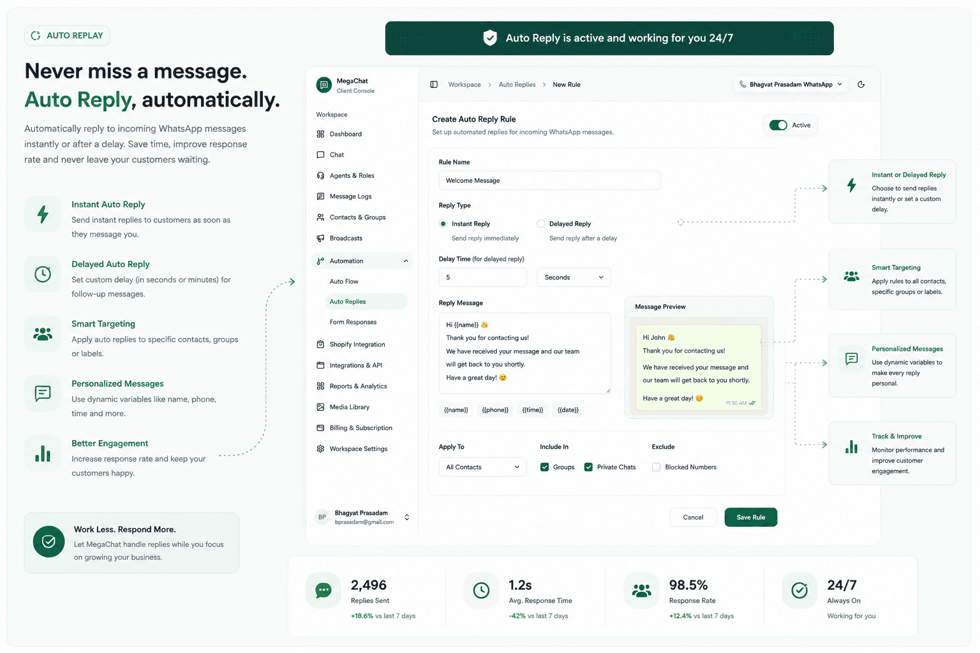Image resolution: width=980 pixels, height=653 pixels.
Task: Select the Instant Reply radio button
Action: (x=443, y=224)
